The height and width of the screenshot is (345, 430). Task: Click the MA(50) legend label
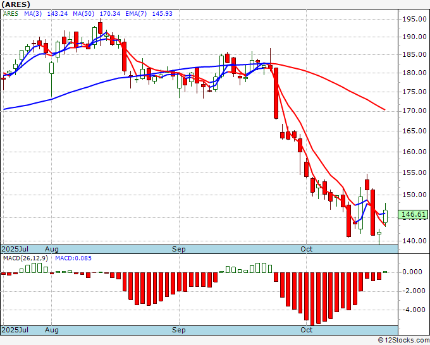click(83, 14)
